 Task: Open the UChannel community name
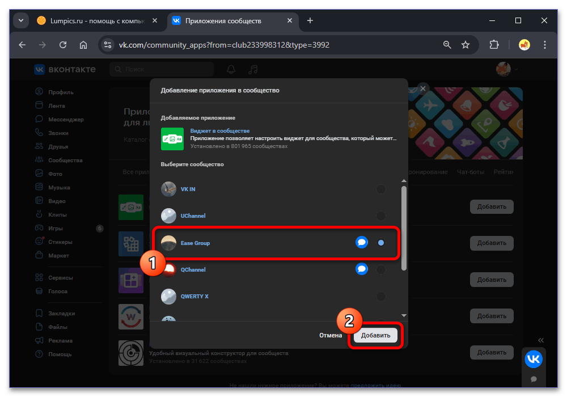pos(193,216)
